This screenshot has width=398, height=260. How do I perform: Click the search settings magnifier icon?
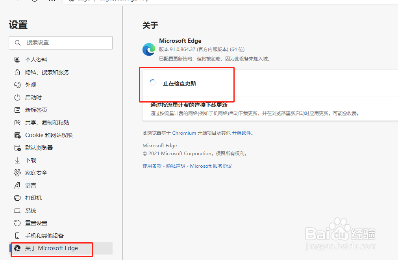[17, 43]
